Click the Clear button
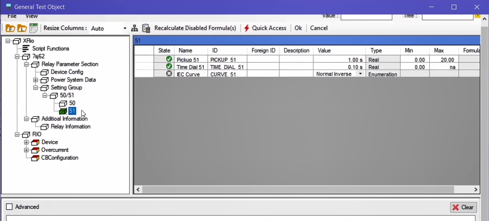 (463, 207)
